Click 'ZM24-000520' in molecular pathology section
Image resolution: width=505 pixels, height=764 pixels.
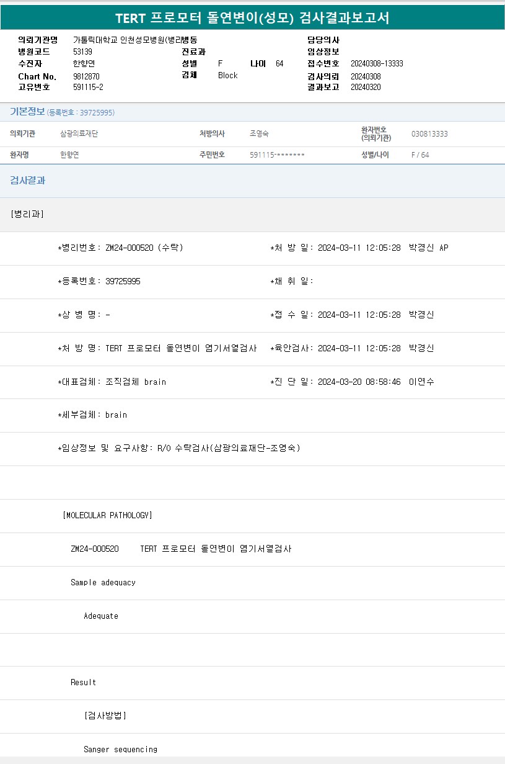tap(95, 549)
